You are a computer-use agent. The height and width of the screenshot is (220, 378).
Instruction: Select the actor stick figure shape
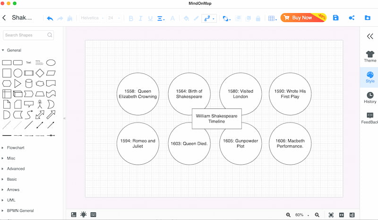coord(40,105)
